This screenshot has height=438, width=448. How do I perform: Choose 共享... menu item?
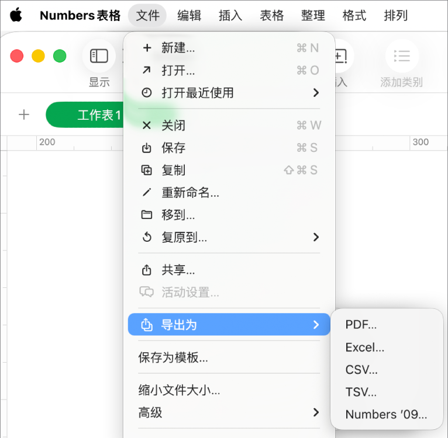coord(229,270)
